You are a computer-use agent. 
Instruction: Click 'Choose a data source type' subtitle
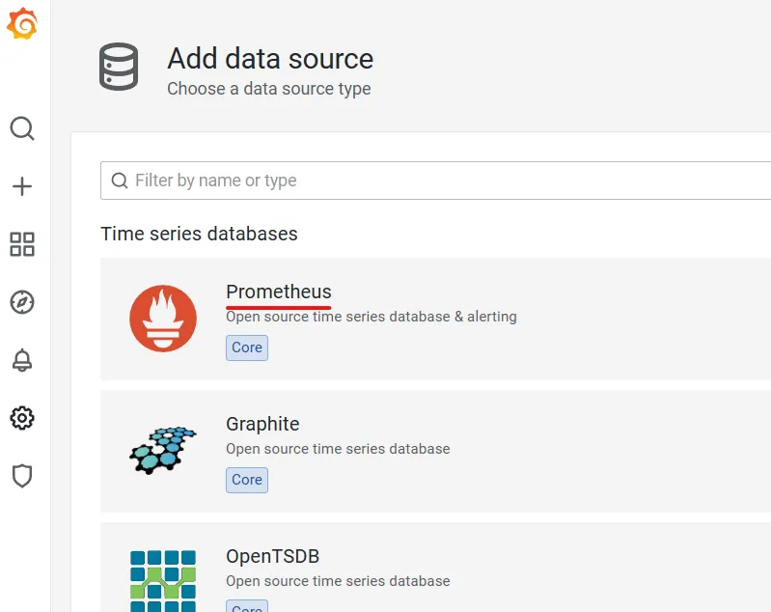point(269,89)
